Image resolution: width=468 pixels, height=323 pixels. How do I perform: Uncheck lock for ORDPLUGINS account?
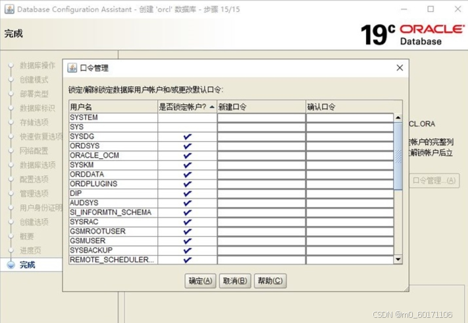[187, 184]
